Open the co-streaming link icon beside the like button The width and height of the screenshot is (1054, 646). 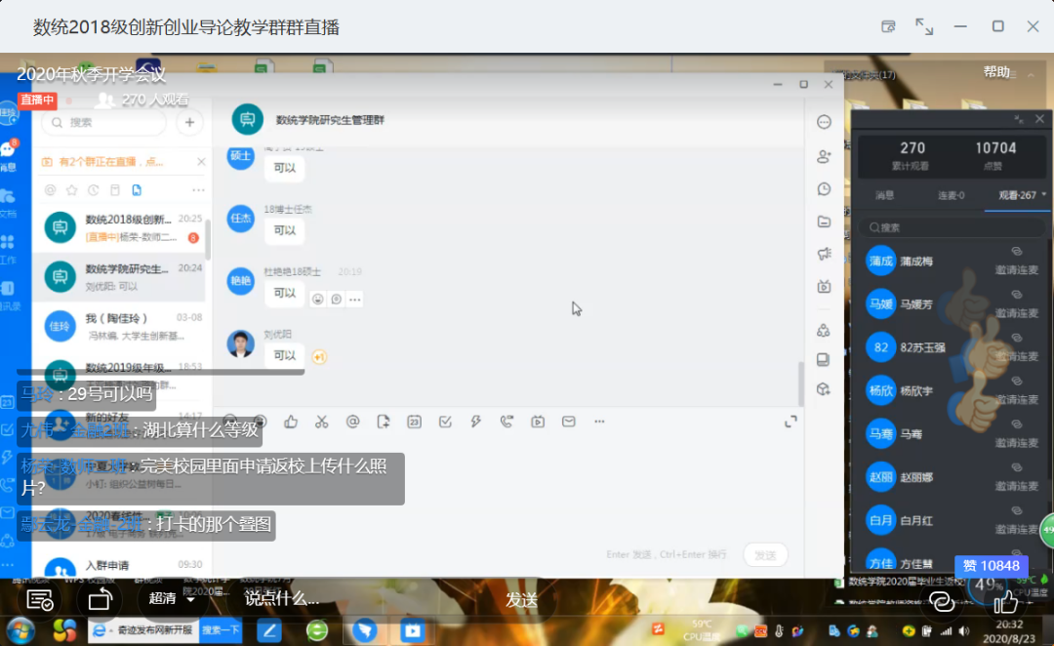(x=941, y=600)
